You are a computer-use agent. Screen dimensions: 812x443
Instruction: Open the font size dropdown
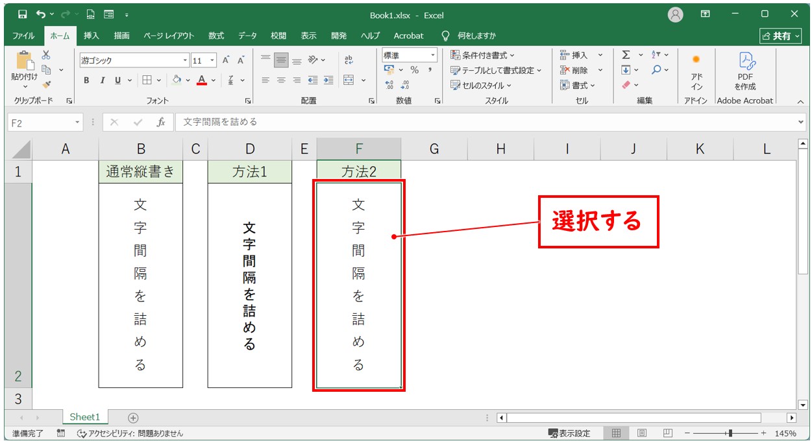(x=213, y=60)
